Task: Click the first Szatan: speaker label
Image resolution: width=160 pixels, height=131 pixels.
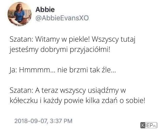Action: coord(22,40)
